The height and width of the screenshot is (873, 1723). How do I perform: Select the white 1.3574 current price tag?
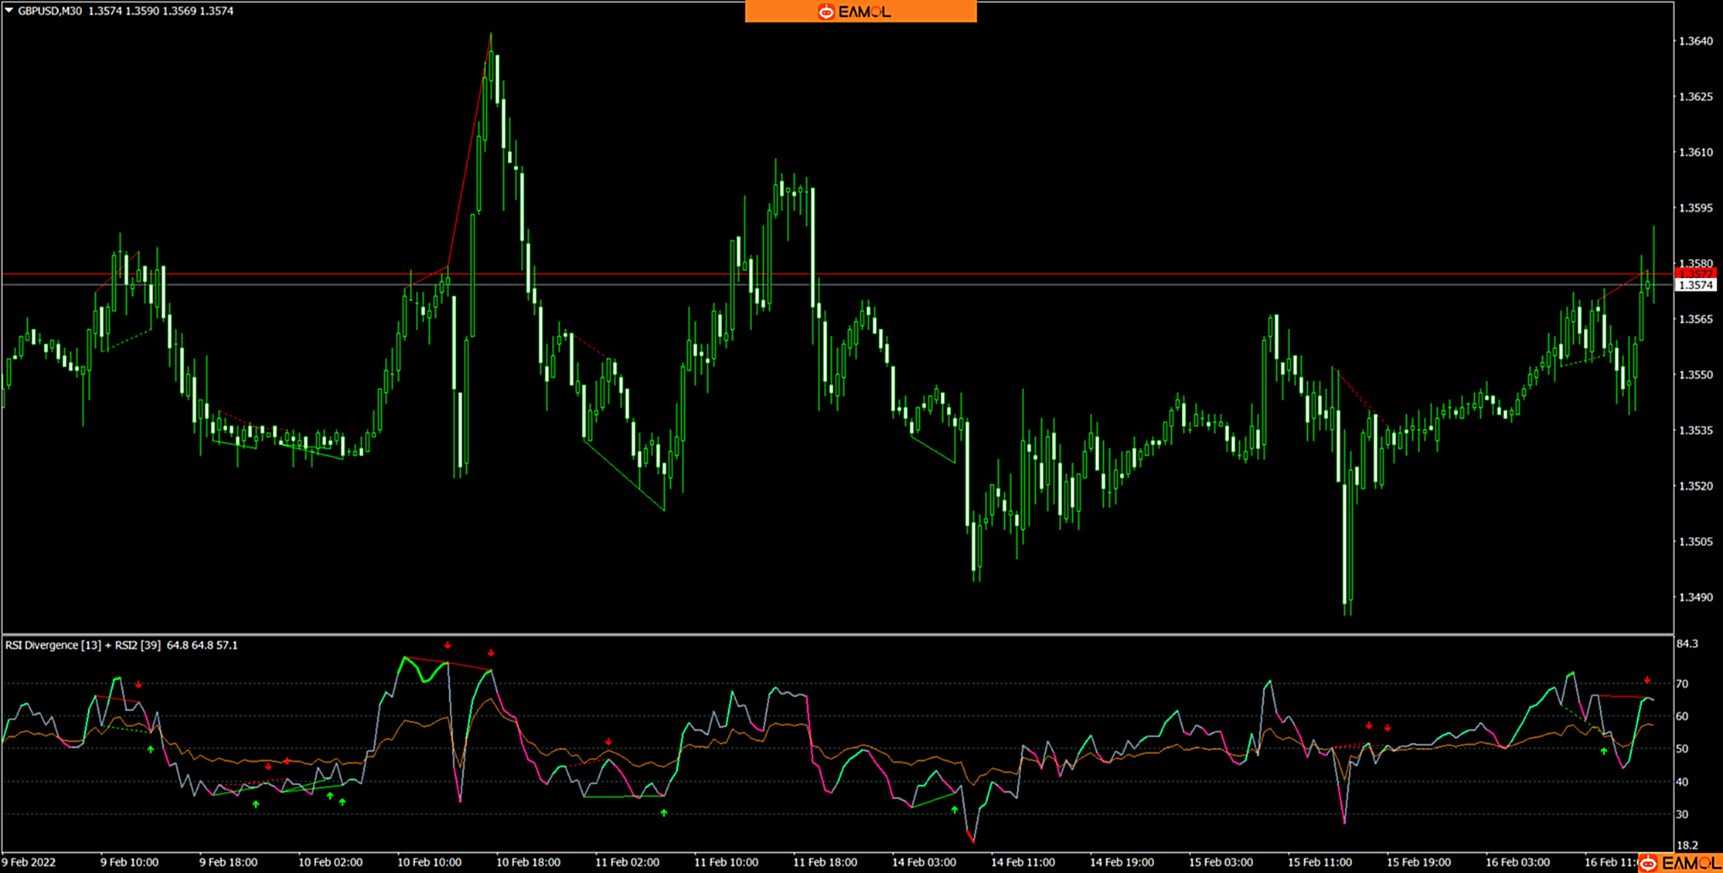(1695, 285)
